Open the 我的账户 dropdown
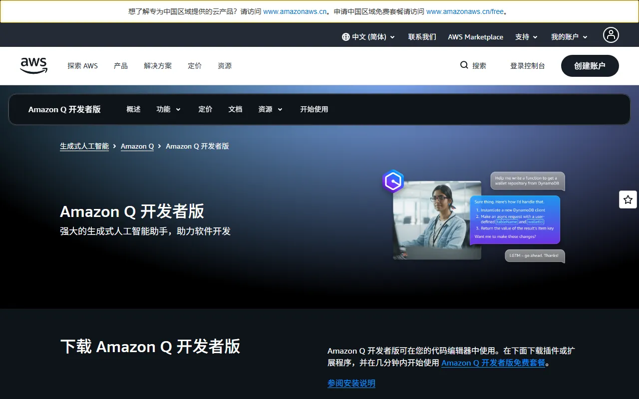This screenshot has height=399, width=639. [569, 36]
